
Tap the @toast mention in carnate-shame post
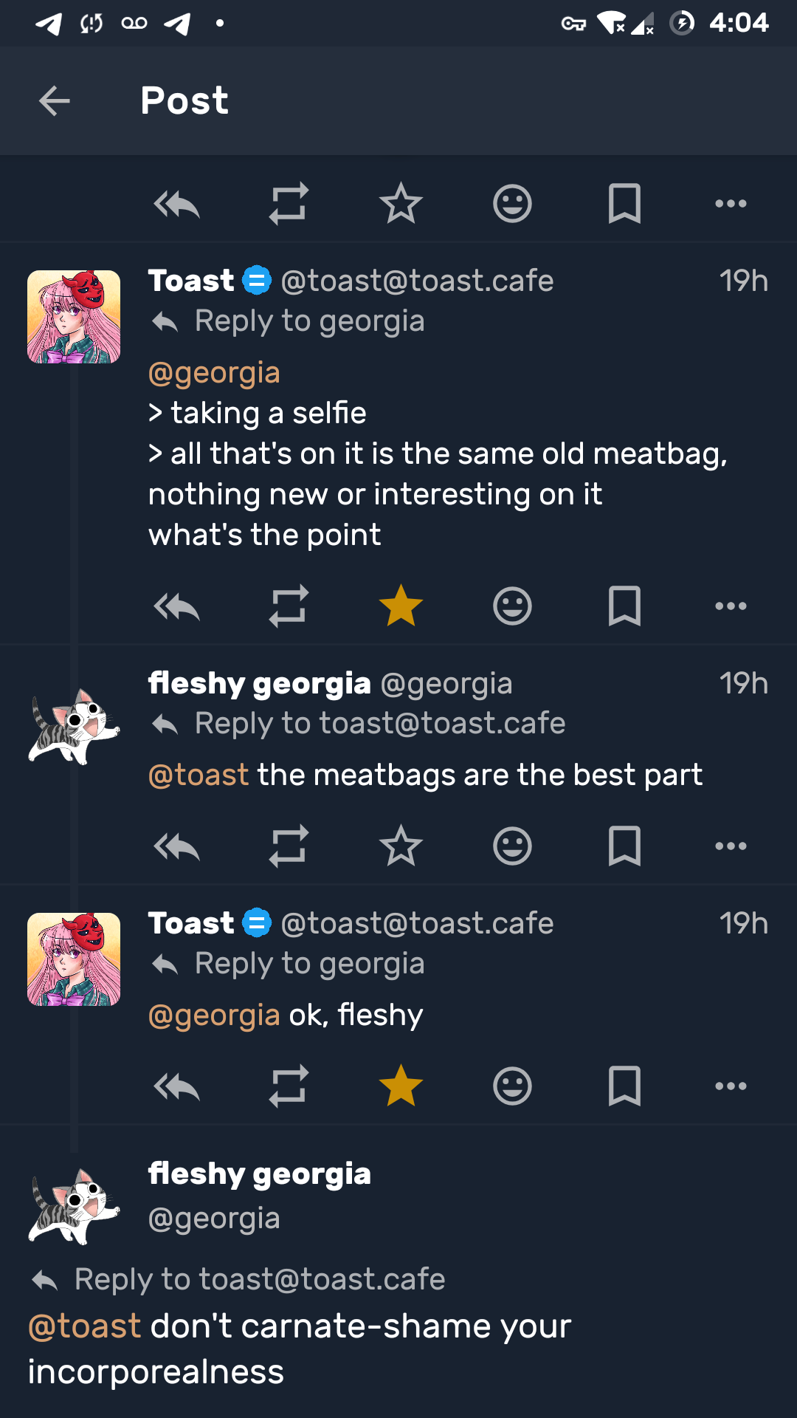pyautogui.click(x=84, y=1326)
